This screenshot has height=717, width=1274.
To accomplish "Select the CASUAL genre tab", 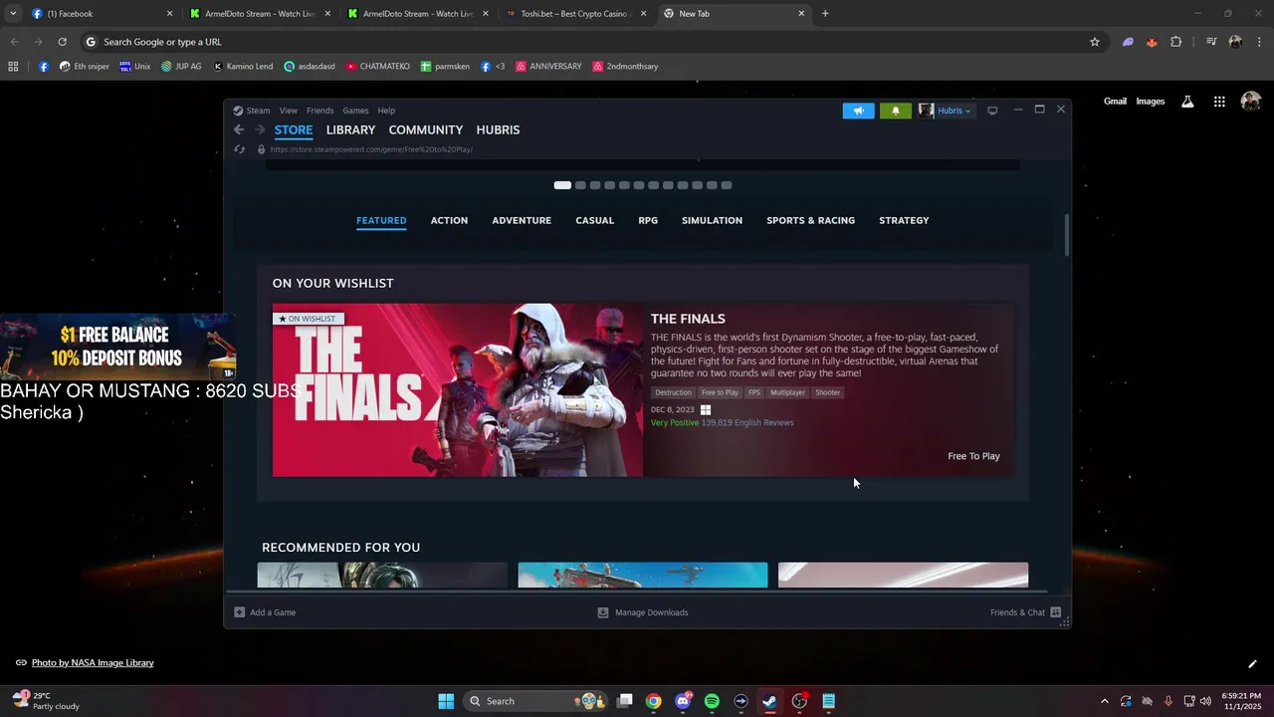I will click(x=594, y=220).
